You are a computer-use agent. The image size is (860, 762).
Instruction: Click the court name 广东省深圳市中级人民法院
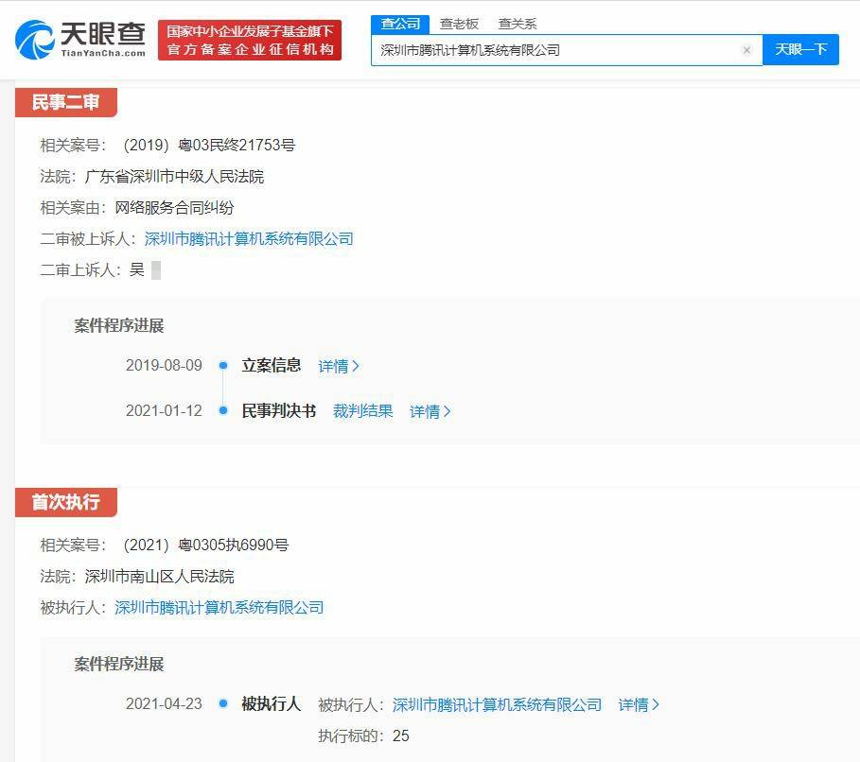tap(174, 177)
